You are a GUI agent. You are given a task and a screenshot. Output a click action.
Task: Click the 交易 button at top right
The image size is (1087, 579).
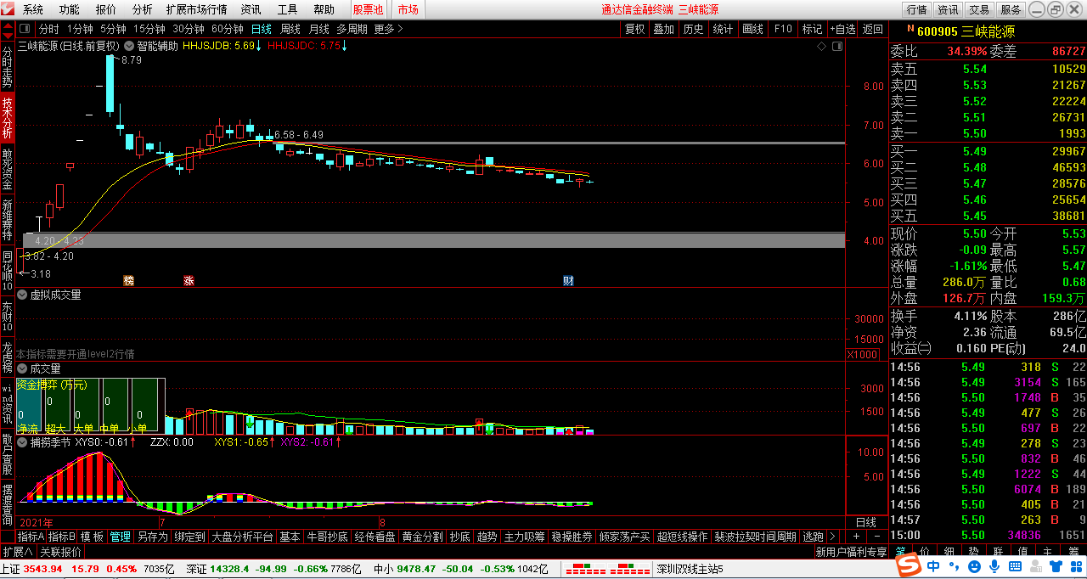tap(979, 9)
